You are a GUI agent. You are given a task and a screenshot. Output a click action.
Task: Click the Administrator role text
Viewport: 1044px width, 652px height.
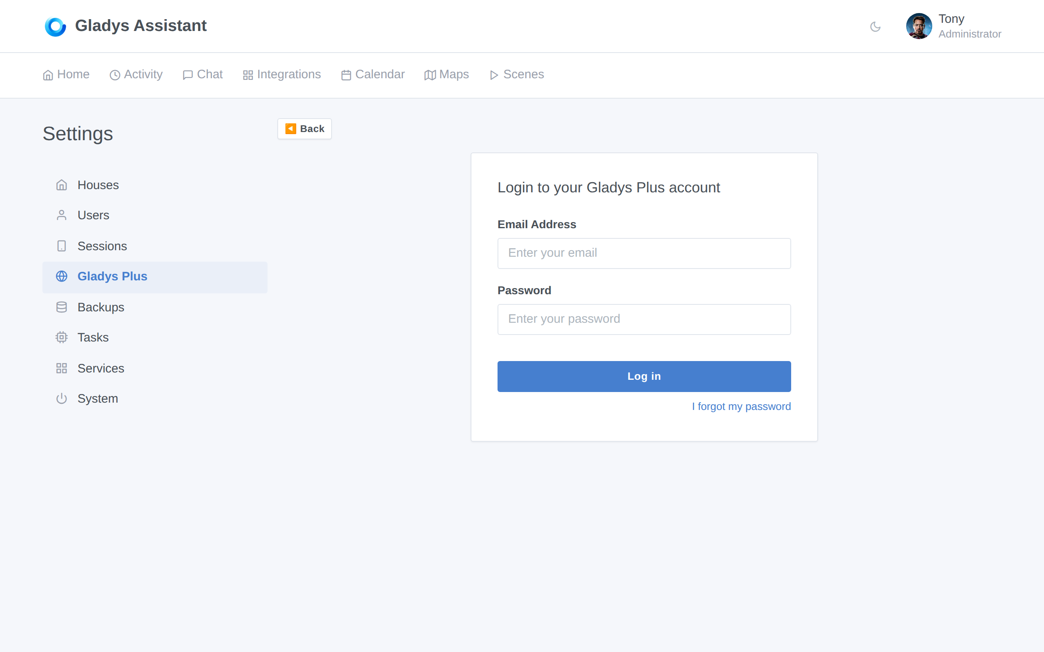(x=970, y=34)
